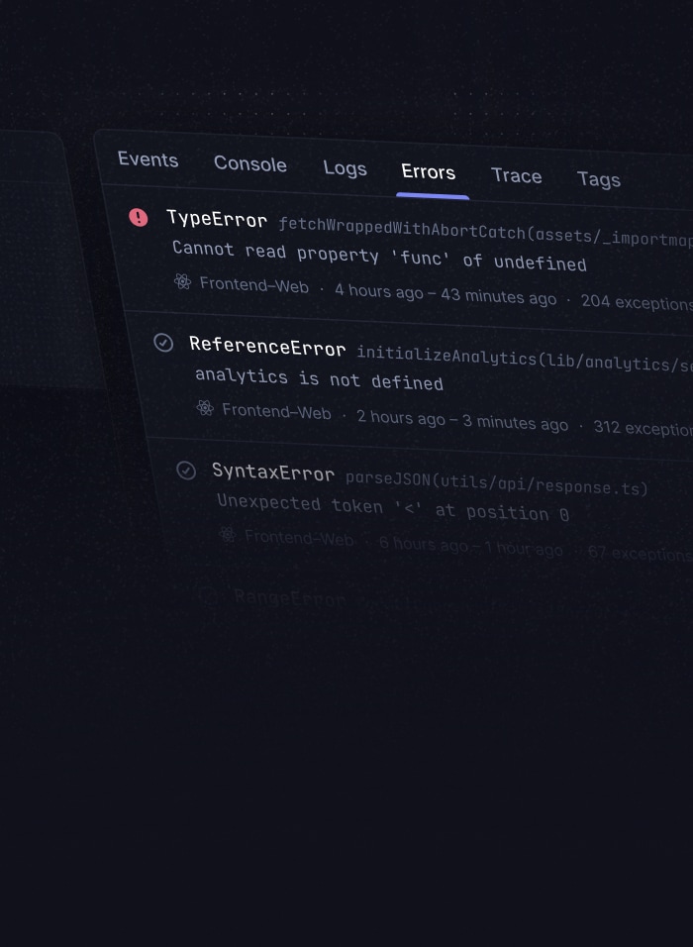This screenshot has height=947, width=693.
Task: Click the resolved checkmark icon beside ReferenceError
Action: pos(163,343)
